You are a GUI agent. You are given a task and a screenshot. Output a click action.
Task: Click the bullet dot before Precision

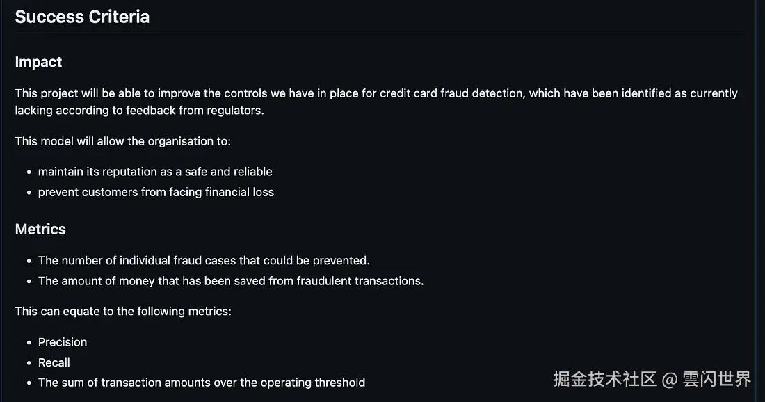coord(29,342)
